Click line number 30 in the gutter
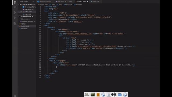Viewport: 172px width, 97px height. [x=40, y=67]
